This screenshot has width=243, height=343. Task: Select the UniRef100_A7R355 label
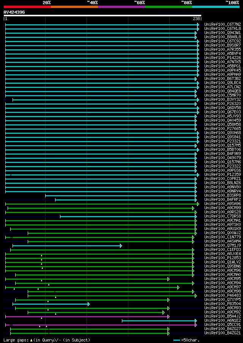tap(222, 49)
